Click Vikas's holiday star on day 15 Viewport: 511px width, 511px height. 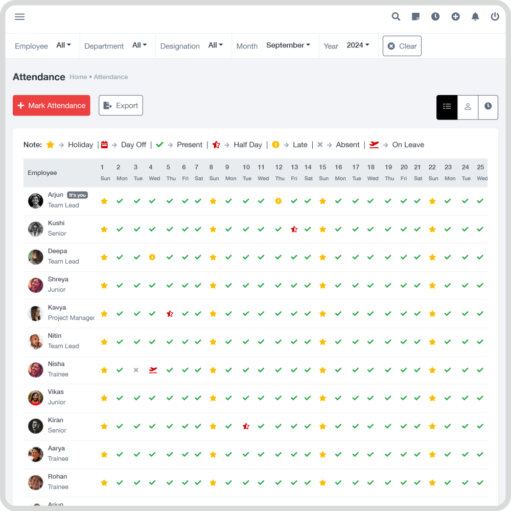[x=322, y=398]
